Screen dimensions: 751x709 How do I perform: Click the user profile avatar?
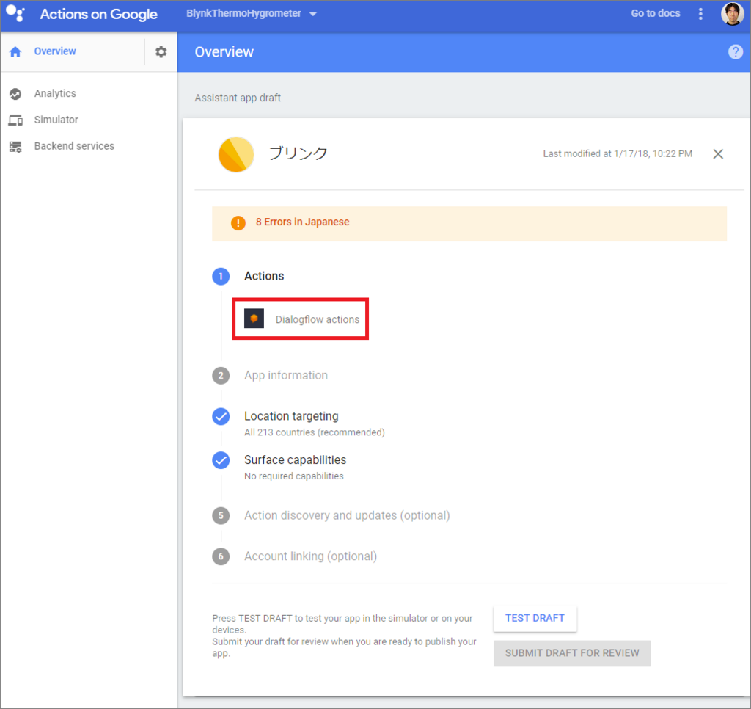[733, 13]
